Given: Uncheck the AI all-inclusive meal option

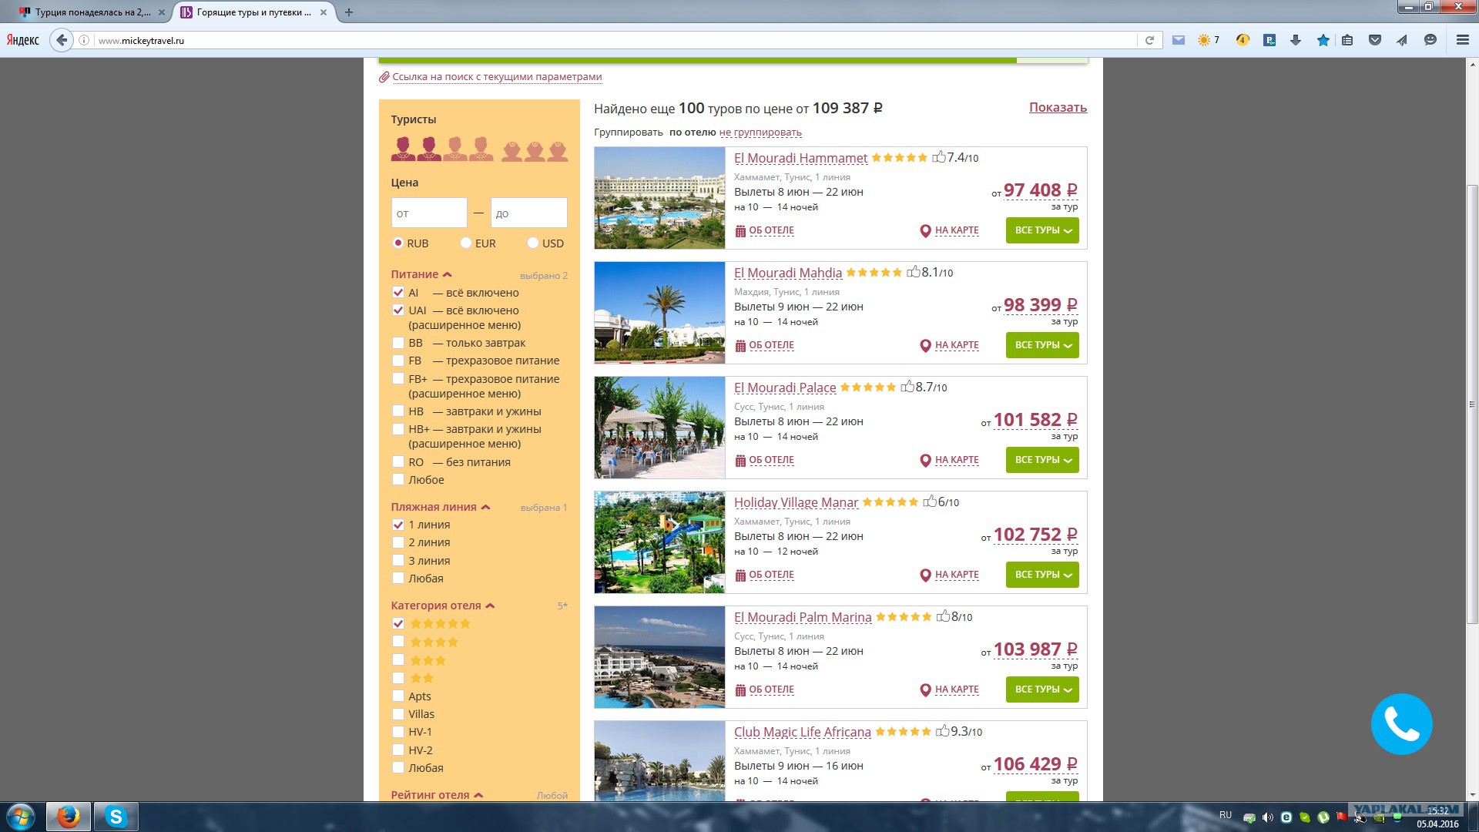Looking at the screenshot, I should coord(398,293).
